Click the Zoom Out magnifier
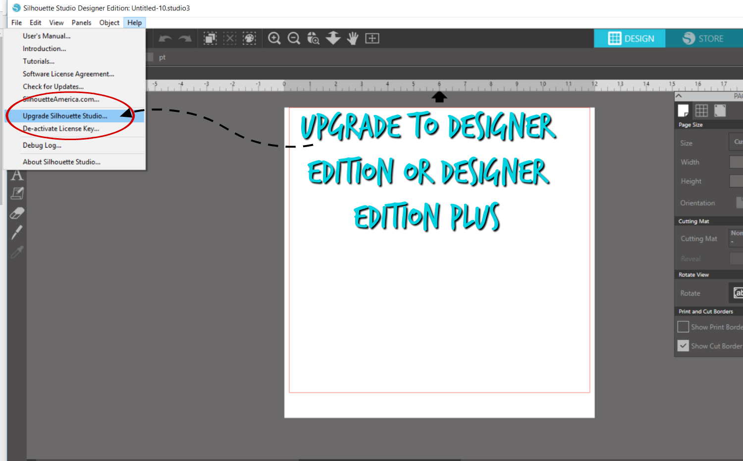This screenshot has width=743, height=461. click(294, 38)
